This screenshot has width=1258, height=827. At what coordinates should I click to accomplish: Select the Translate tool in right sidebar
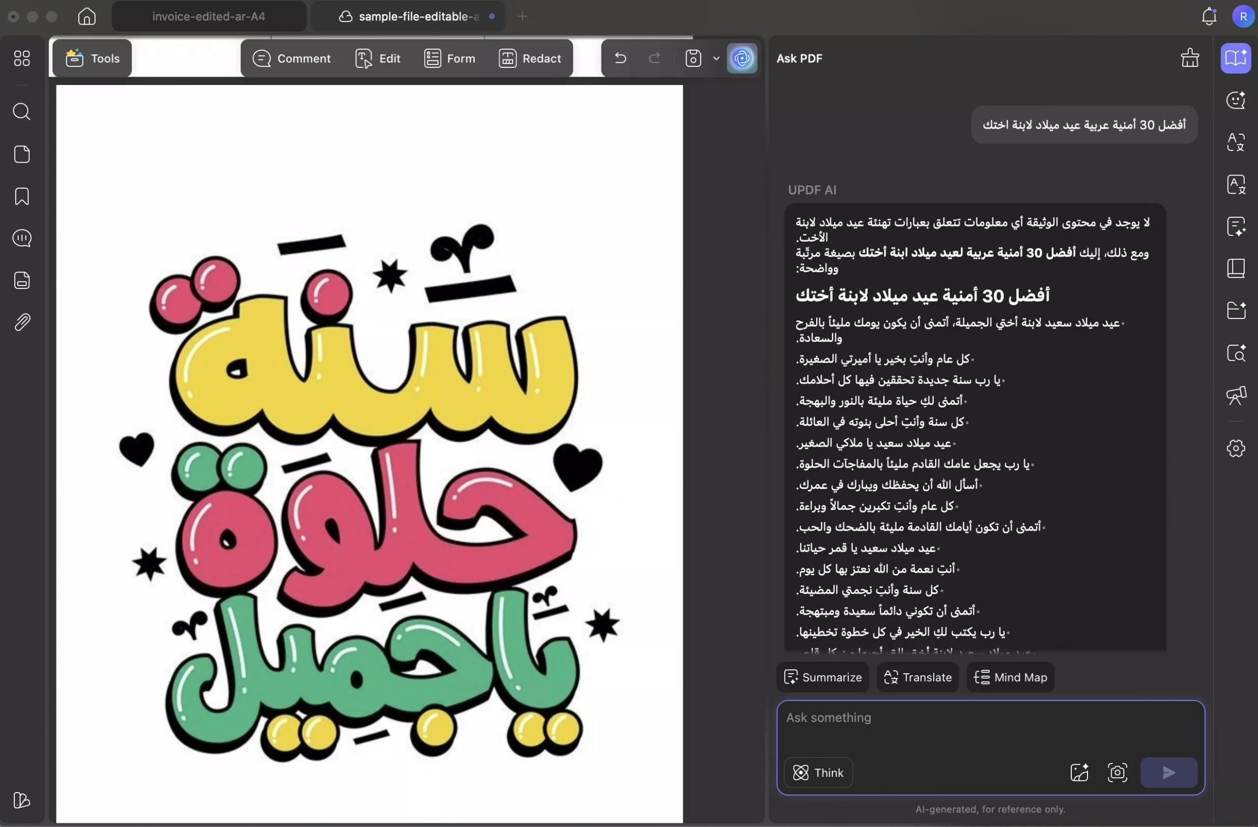point(1236,142)
